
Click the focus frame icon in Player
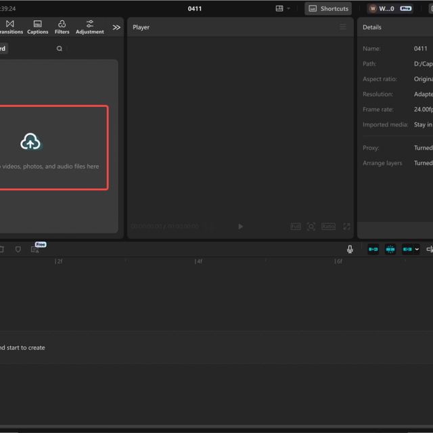[311, 227]
